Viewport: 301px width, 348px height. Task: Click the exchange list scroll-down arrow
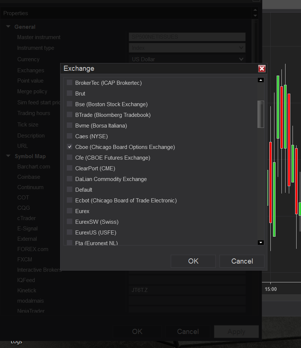pyautogui.click(x=261, y=242)
